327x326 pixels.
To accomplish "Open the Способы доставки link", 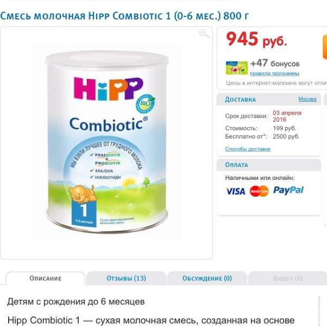I will [248, 149].
